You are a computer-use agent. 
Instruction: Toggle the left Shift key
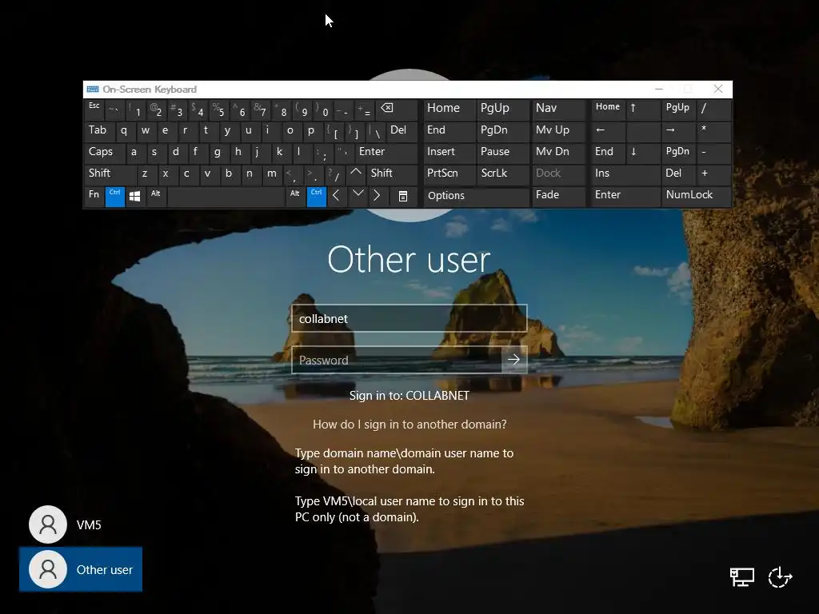[110, 174]
